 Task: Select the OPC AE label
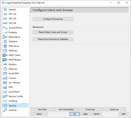12,23
